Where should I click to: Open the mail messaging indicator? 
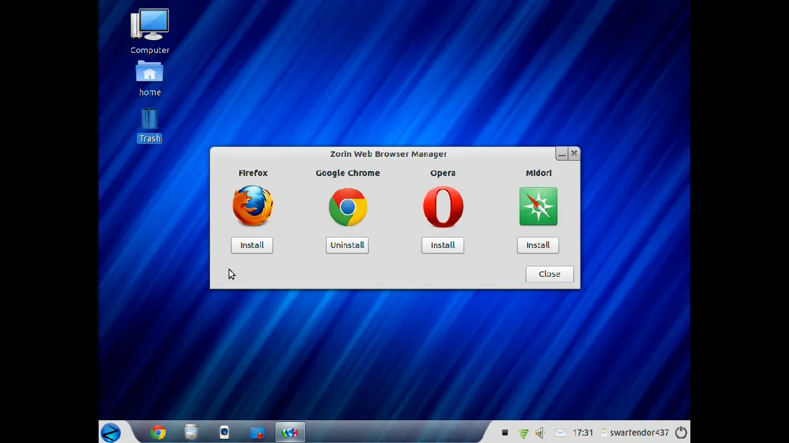tap(560, 433)
